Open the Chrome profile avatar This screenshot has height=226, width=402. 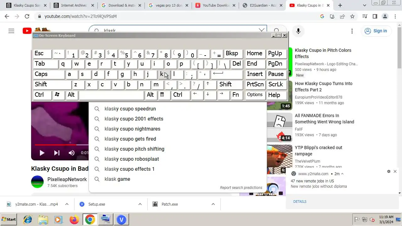[x=385, y=16]
